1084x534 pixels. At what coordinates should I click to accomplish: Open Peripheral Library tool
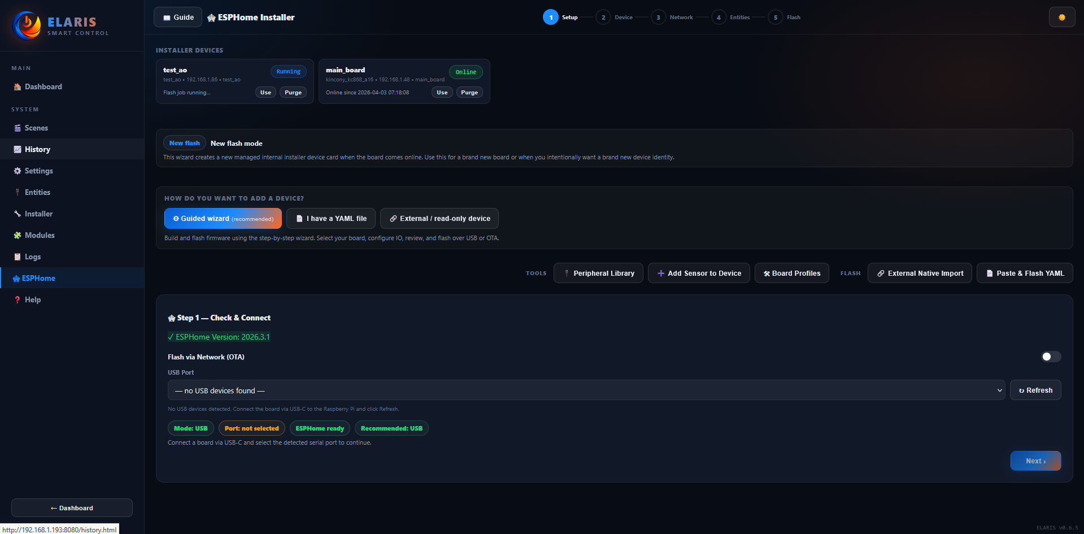598,273
